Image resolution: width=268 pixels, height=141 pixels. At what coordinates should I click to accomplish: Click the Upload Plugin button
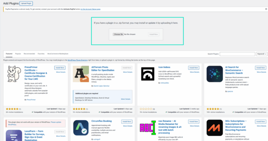click(x=26, y=3)
